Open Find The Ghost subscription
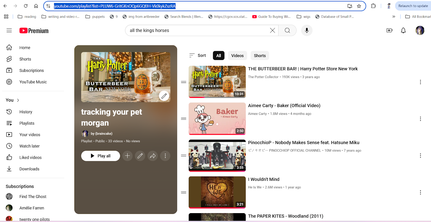Image resolution: width=431 pixels, height=222 pixels. tap(32, 196)
